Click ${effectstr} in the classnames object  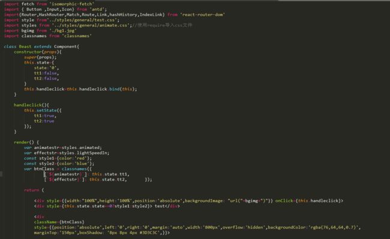pos(64,180)
